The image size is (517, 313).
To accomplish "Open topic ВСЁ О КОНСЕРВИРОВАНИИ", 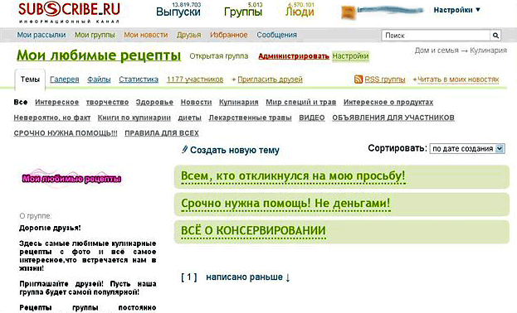I will (253, 231).
